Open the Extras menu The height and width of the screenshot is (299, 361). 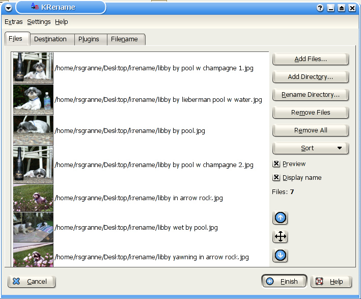click(14, 22)
